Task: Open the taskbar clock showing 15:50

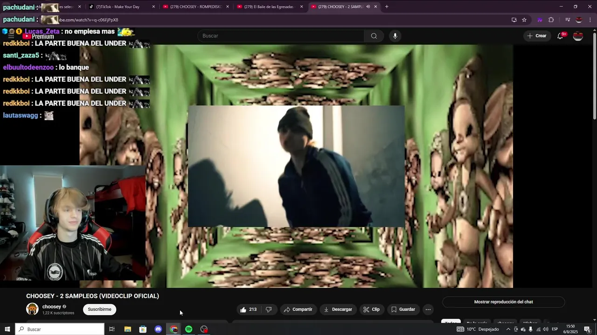Action: [x=570, y=329]
